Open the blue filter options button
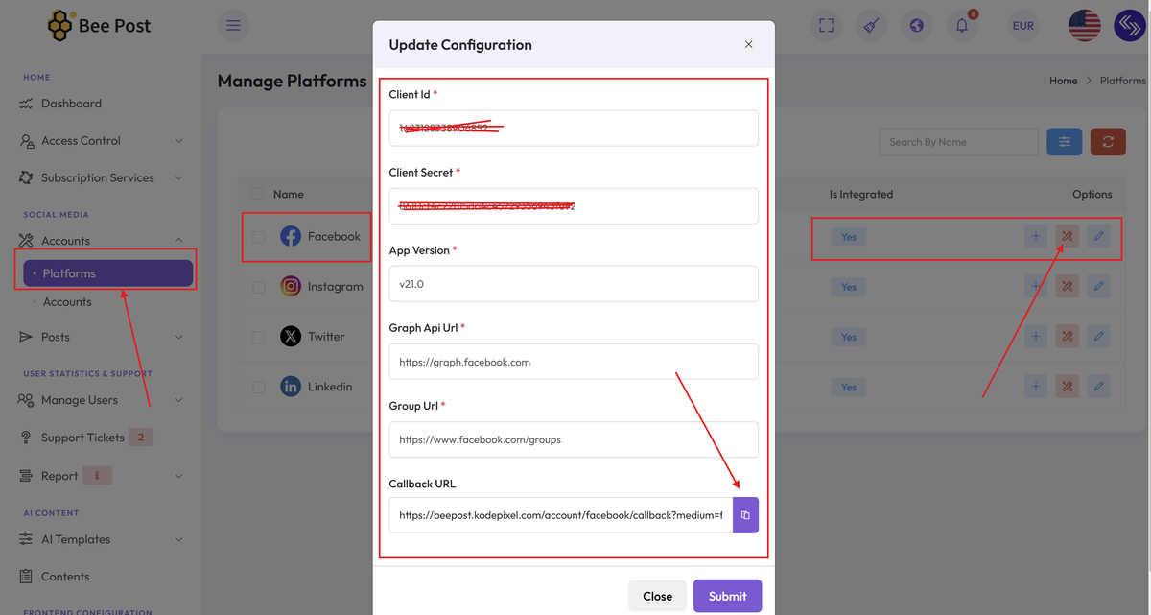This screenshot has height=615, width=1151. 1065,142
